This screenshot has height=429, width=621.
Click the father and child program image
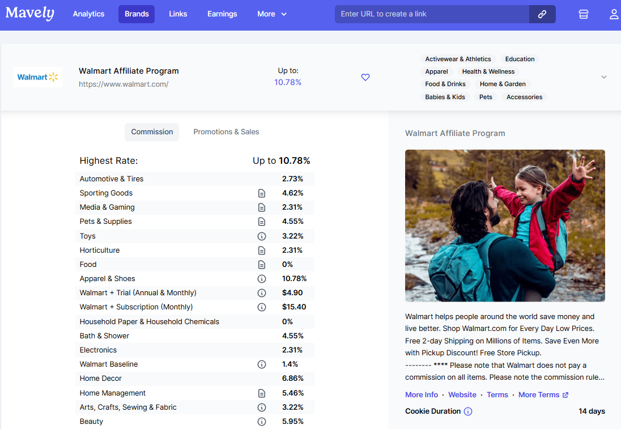coord(505,226)
